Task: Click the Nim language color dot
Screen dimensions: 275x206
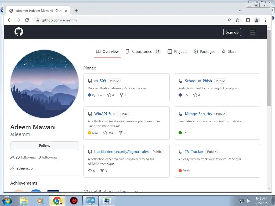Action: pos(89,133)
